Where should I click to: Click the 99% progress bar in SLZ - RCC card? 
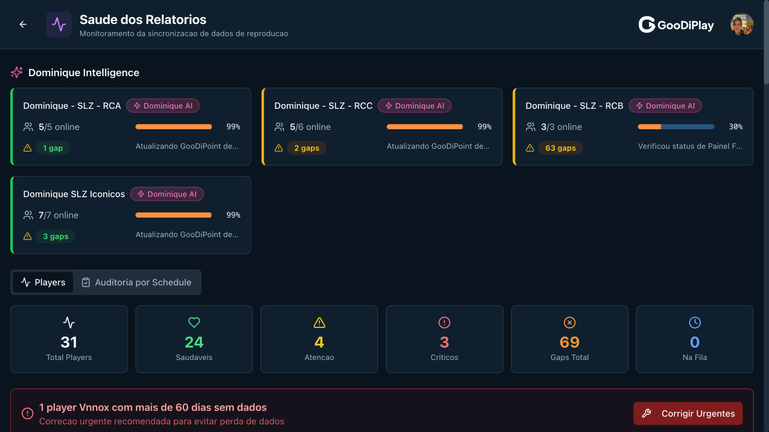point(425,127)
